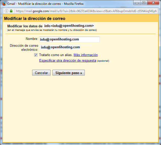Click the mail.google.com URL in address bar
The image size is (161, 145).
click(x=86, y=11)
